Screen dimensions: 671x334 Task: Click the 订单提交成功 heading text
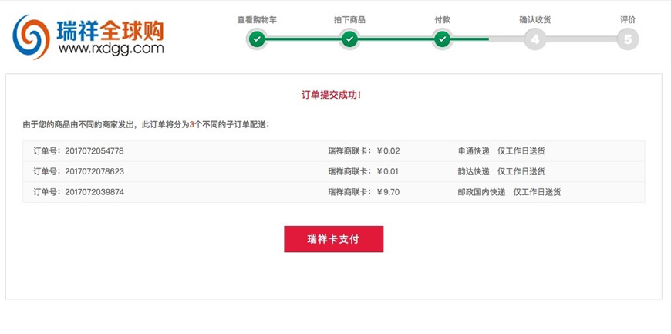pyautogui.click(x=332, y=95)
